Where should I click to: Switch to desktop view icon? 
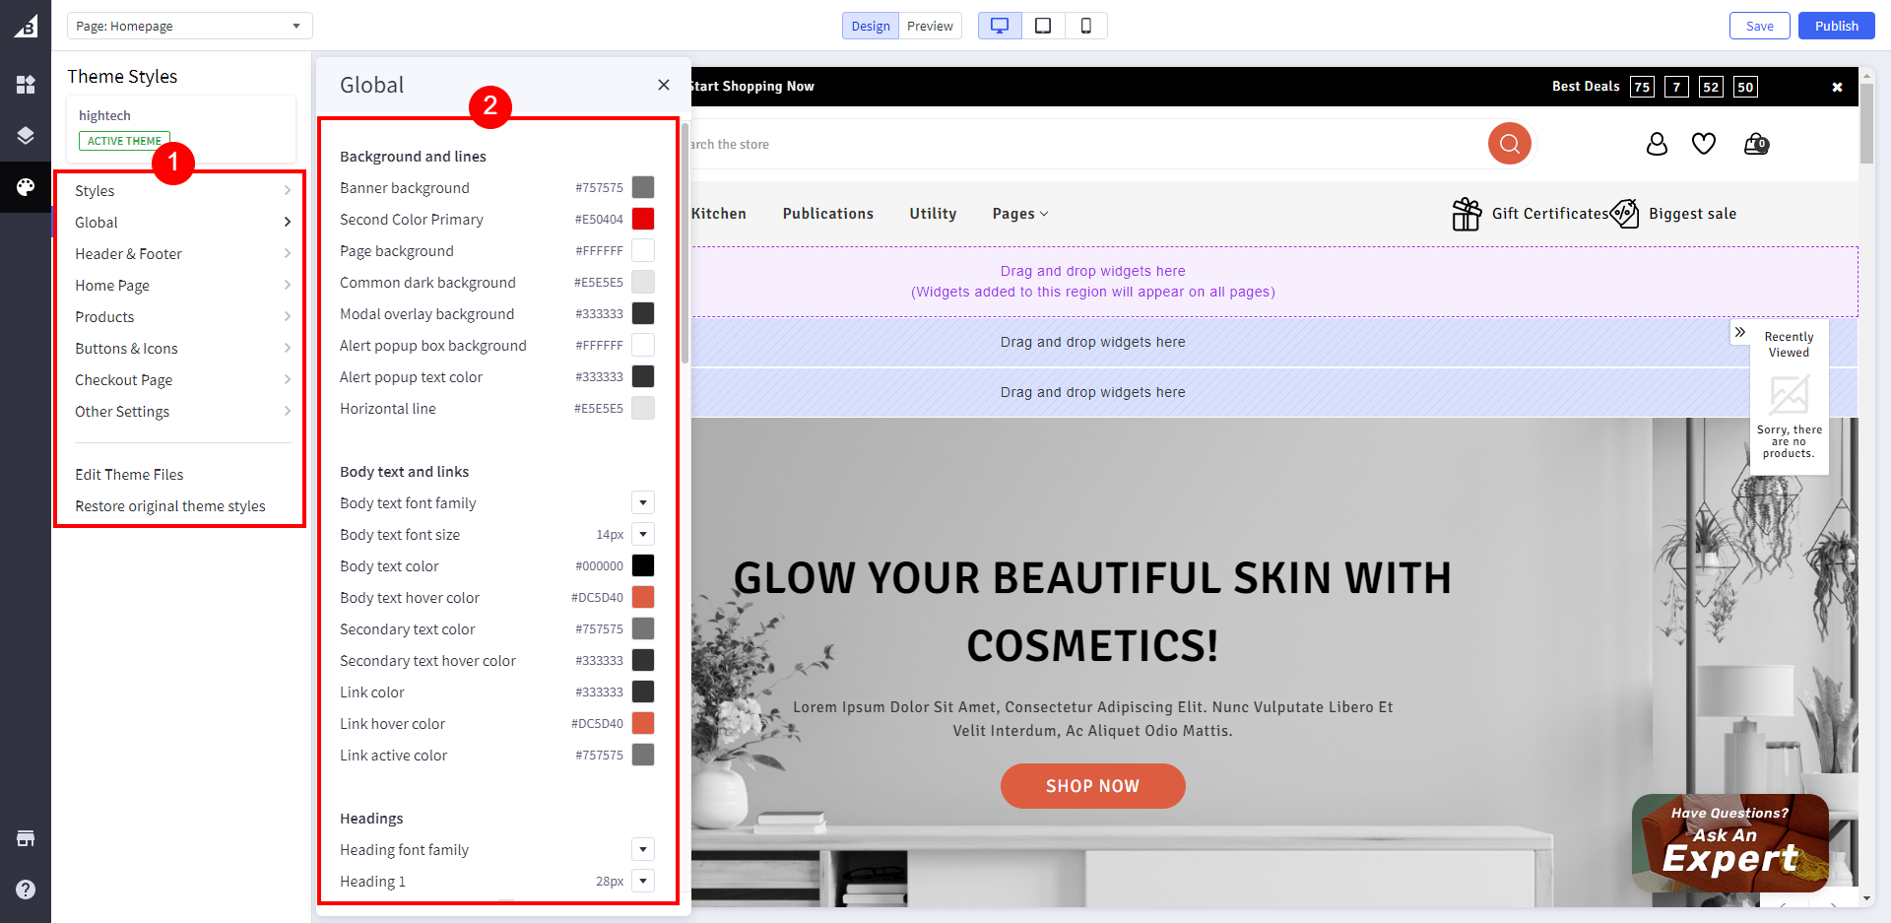point(1000,26)
